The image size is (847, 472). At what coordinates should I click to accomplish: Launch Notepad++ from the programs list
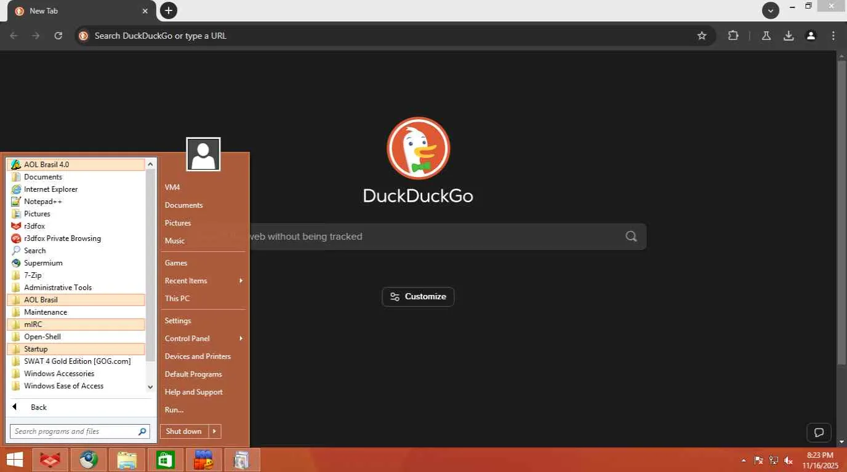[76, 202]
